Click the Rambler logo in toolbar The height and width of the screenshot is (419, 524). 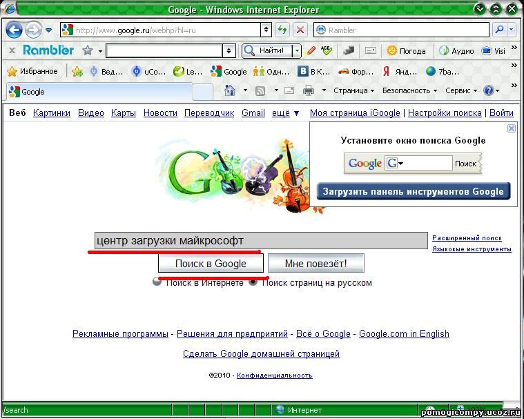48,50
